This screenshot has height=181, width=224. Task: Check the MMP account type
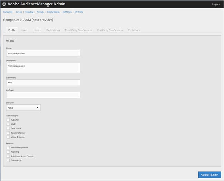point(8,124)
